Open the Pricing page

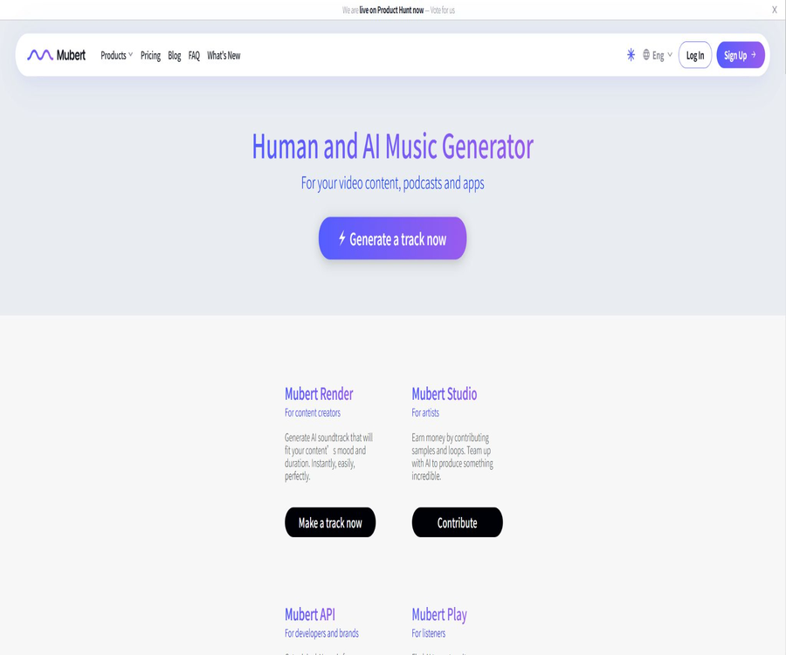click(150, 56)
